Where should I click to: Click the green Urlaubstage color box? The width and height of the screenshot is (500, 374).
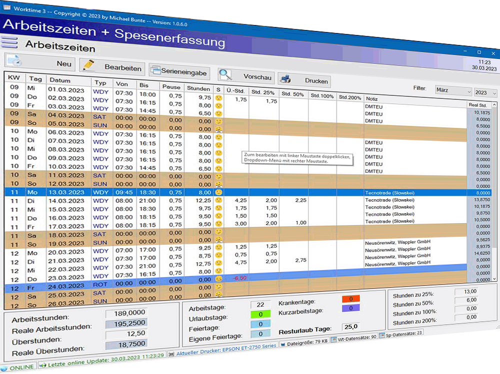[x=260, y=314]
